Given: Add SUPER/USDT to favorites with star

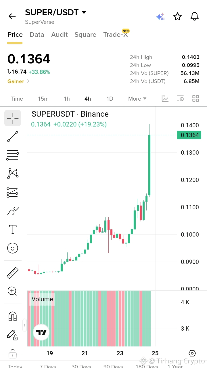Looking at the screenshot, I should 178,16.
